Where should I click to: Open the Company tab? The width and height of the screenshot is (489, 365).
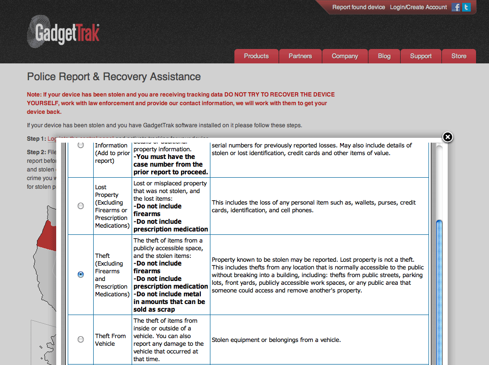click(344, 56)
